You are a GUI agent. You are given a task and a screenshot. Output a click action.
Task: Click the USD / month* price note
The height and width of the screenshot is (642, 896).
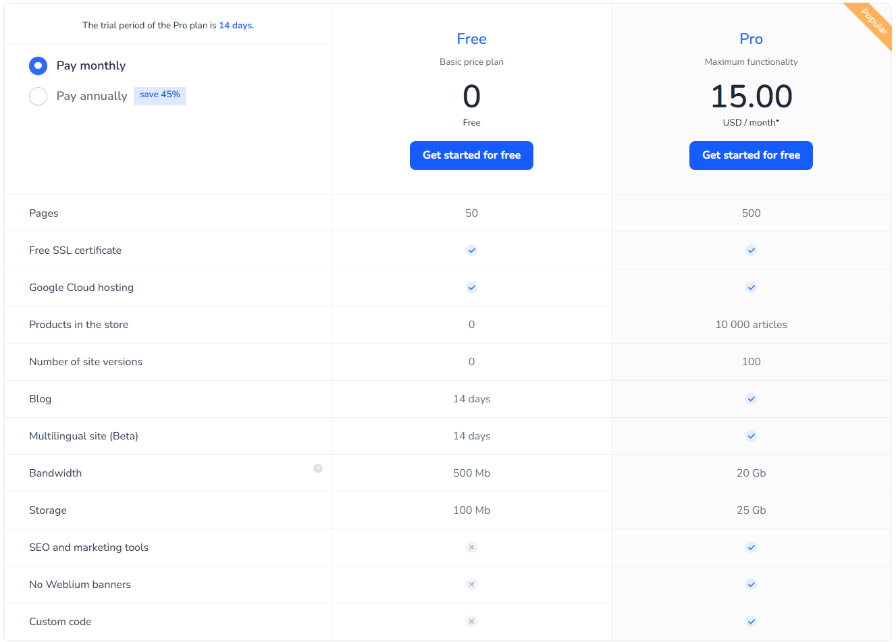point(751,123)
